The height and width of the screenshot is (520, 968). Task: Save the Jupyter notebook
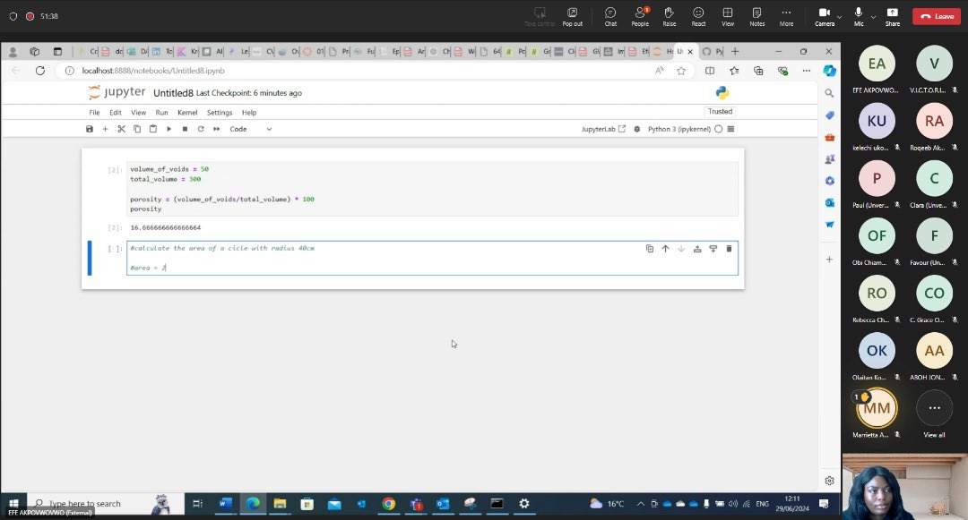tap(90, 129)
